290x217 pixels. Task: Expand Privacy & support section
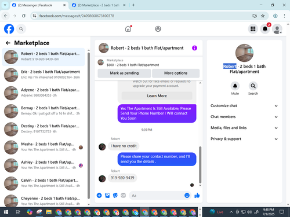244,139
